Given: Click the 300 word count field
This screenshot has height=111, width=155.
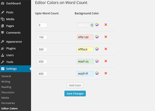Looking at the screenshot, I should click(x=42, y=49).
